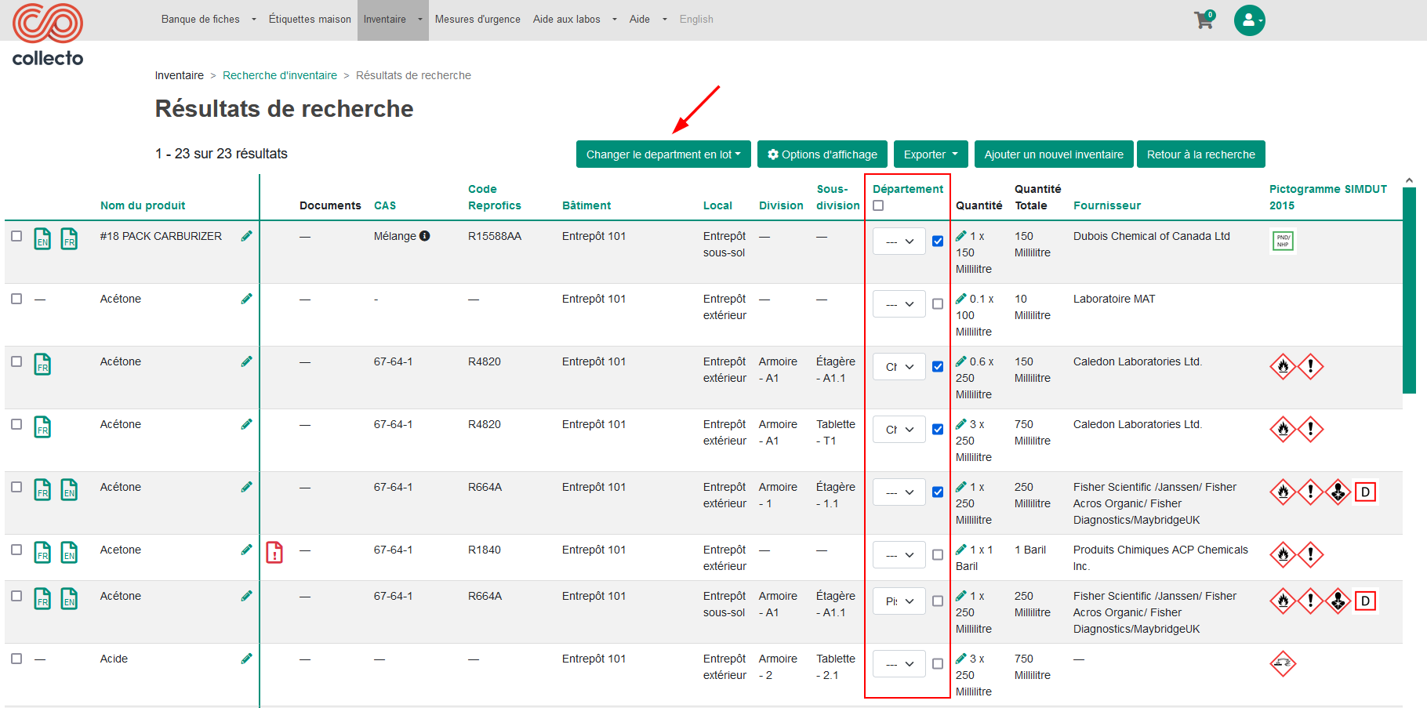Open red document alert icon for Acetone
The image size is (1427, 708).
coord(274,552)
